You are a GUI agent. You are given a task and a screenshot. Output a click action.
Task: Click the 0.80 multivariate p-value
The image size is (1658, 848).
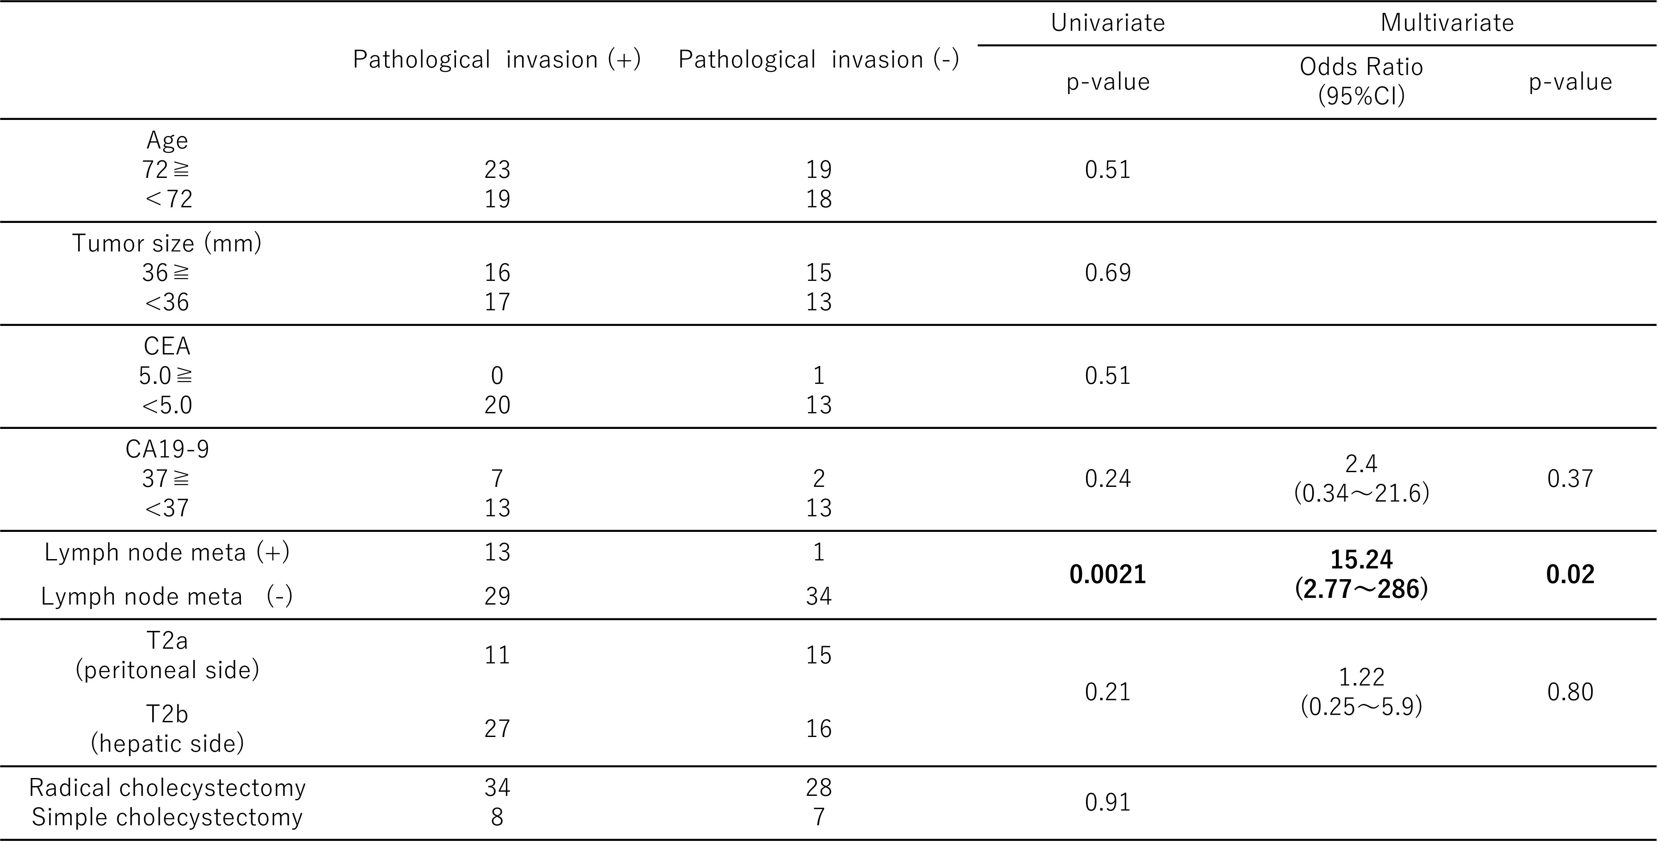tap(1570, 692)
